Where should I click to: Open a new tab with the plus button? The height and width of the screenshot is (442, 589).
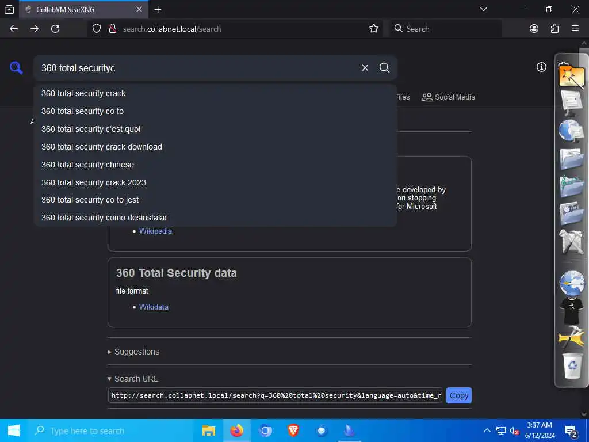[x=158, y=9]
